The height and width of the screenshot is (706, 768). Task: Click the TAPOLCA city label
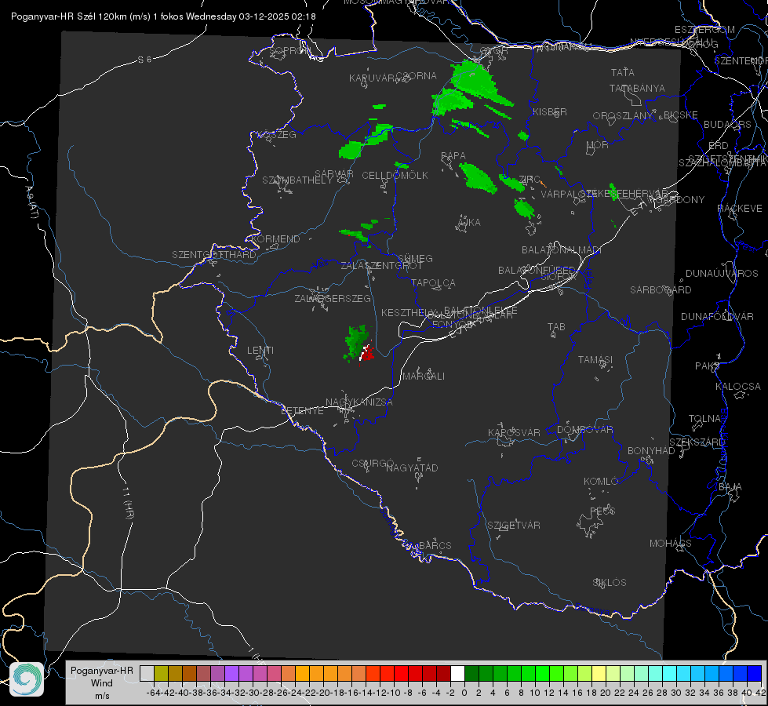click(433, 282)
